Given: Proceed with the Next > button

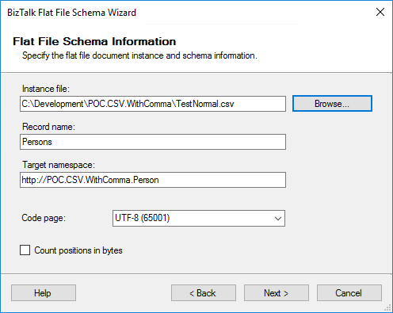Looking at the screenshot, I should [x=277, y=292].
